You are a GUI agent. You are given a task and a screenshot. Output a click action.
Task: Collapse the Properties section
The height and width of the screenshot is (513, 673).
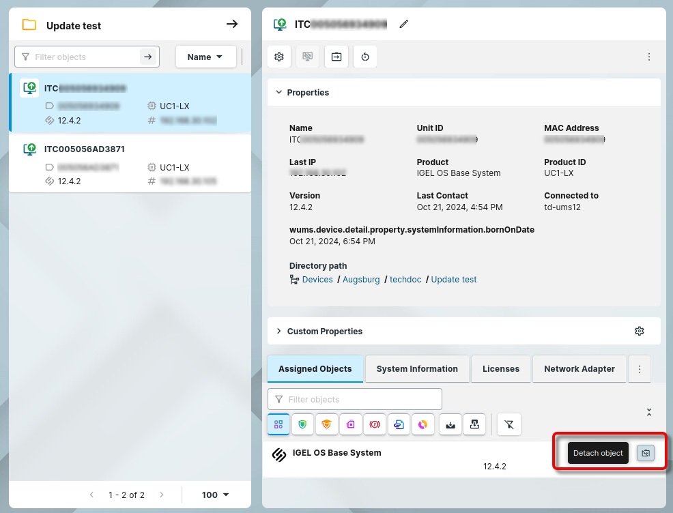(278, 93)
